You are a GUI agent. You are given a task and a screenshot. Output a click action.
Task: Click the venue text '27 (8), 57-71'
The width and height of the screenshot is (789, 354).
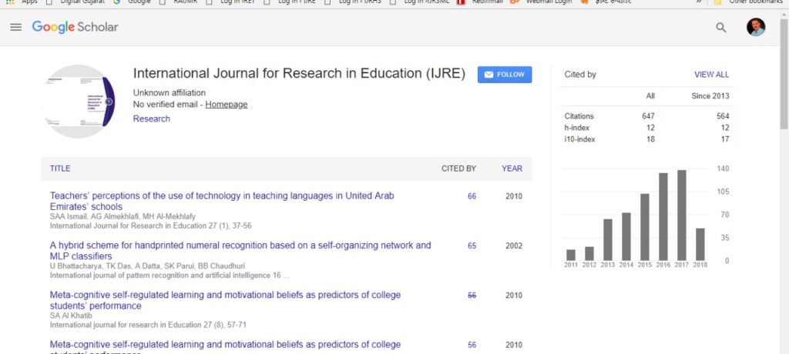click(x=224, y=325)
